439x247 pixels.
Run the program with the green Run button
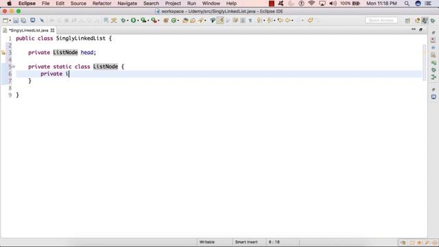click(x=133, y=20)
